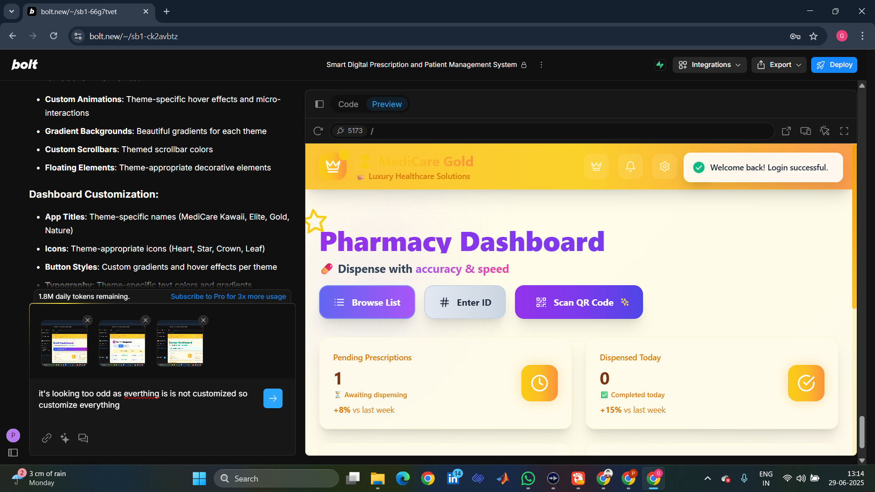
Task: Reload the preview pane
Action: 318,131
